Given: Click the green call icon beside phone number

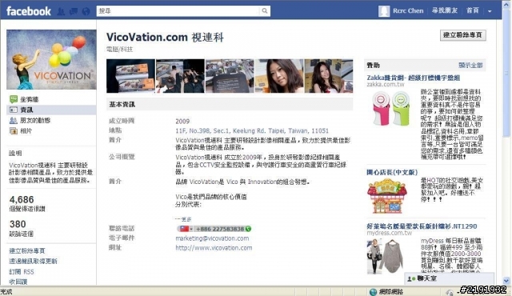Looking at the screenshot, I should [x=248, y=229].
